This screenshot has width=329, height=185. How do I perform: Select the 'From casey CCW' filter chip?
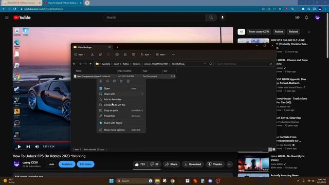point(259,32)
